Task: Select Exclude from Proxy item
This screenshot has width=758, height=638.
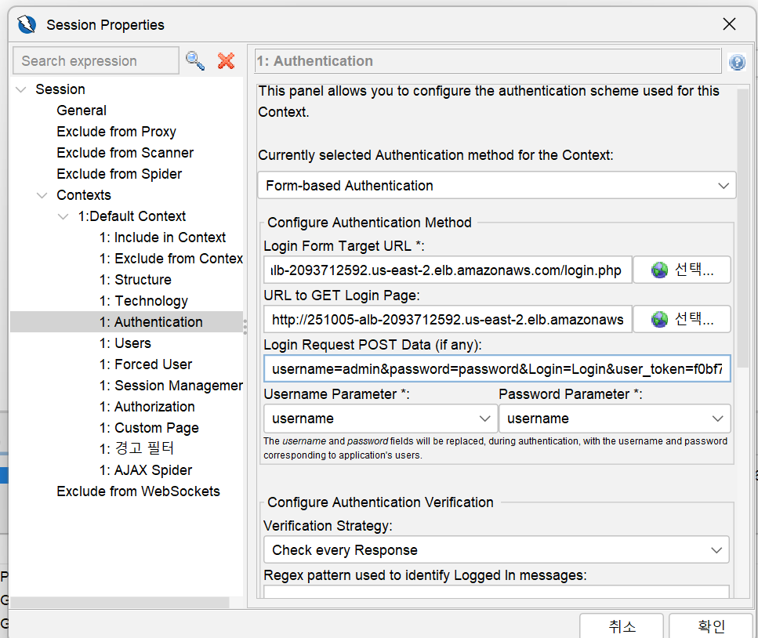Action: click(x=116, y=132)
